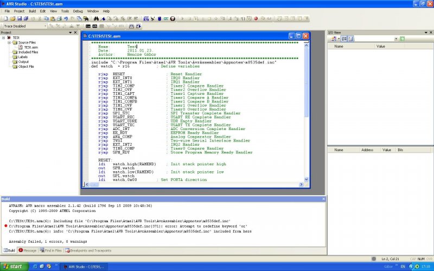The width and height of the screenshot is (434, 271).
Task: Click the EN language indicator in taskbar
Action: tap(403, 267)
